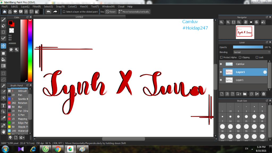Screen dimensions: 272x153
Task: Select the Eyedropper tool
Action: click(3, 125)
